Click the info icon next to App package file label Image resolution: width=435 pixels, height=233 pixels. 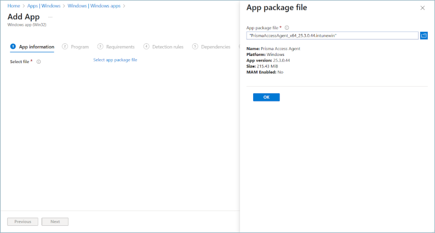click(x=287, y=27)
